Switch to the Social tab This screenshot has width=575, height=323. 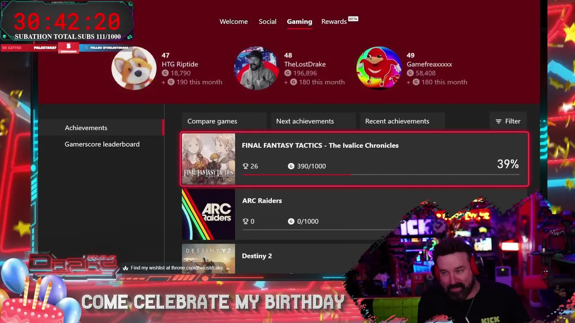pyautogui.click(x=267, y=22)
